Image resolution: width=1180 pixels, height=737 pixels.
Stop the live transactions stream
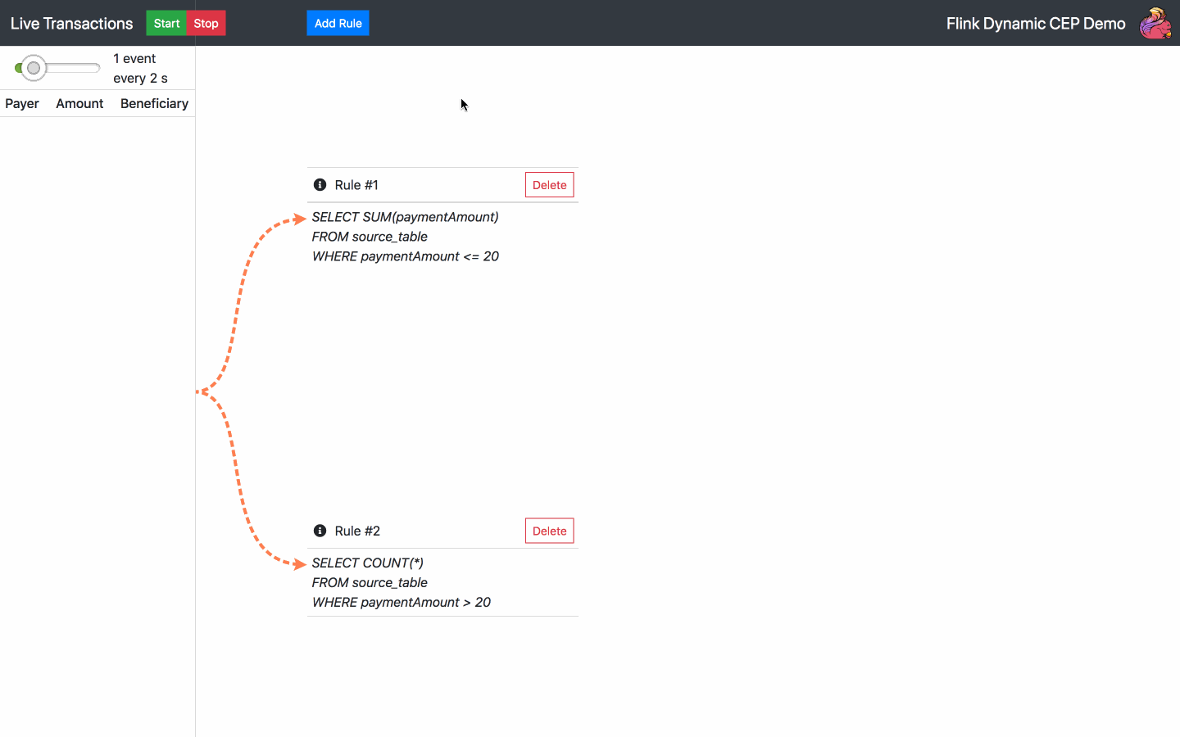pyautogui.click(x=206, y=23)
